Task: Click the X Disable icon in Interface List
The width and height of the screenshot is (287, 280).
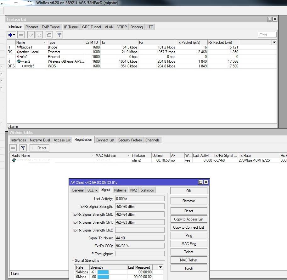Action: tap(39, 35)
